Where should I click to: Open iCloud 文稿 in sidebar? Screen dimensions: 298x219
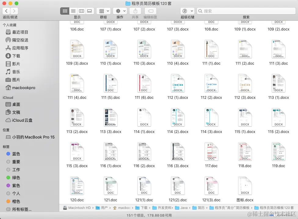pyautogui.click(x=13, y=112)
